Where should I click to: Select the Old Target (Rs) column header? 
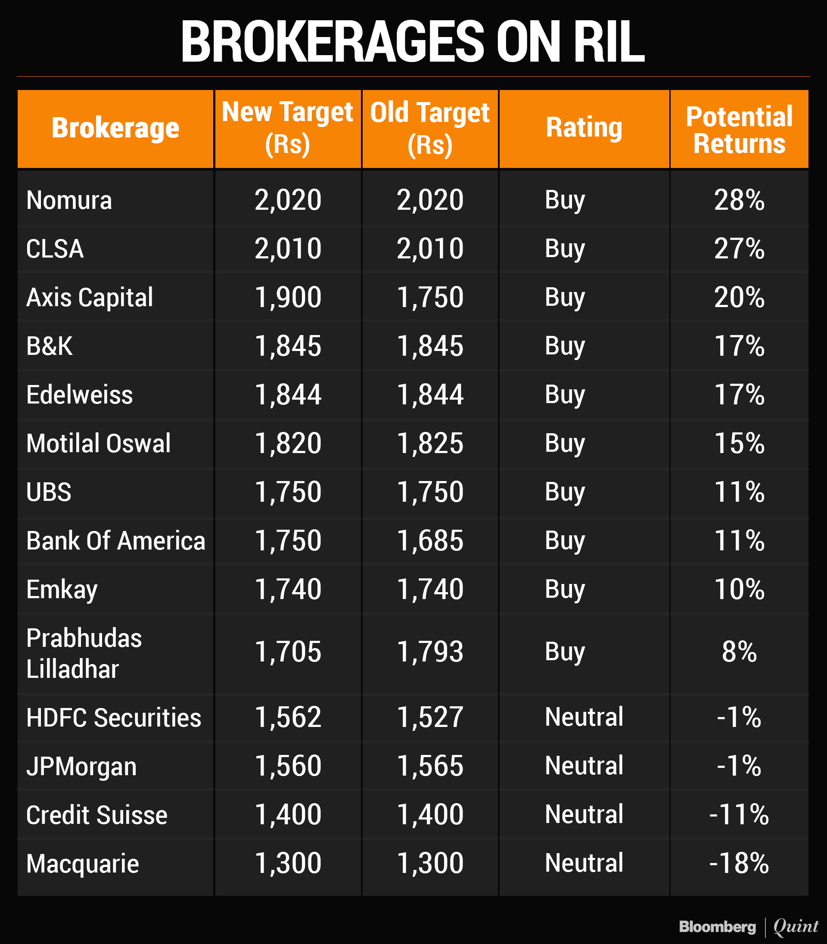tap(430, 128)
